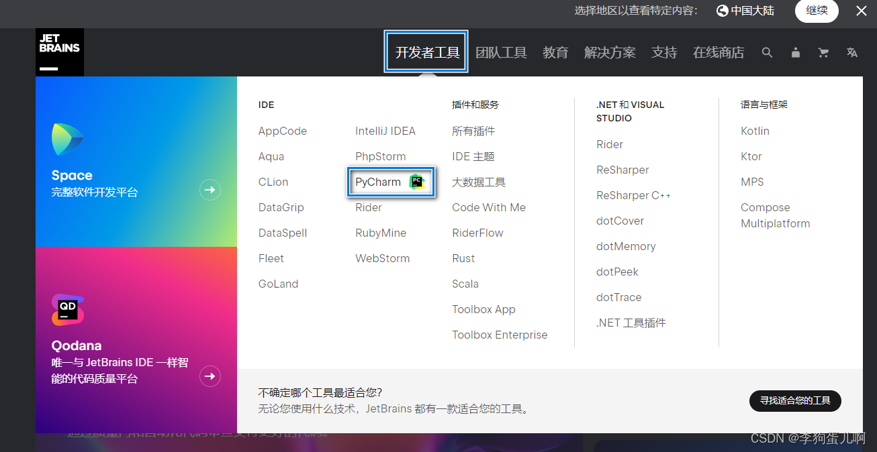Open the 解决方案 menu
Viewport: 877px width, 452px height.
(610, 52)
